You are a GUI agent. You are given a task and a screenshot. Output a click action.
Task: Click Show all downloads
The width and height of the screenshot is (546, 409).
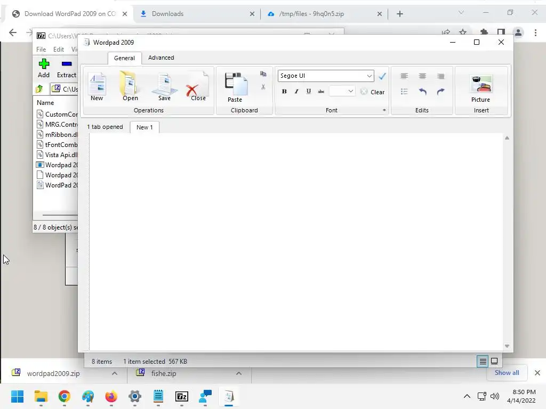(507, 373)
